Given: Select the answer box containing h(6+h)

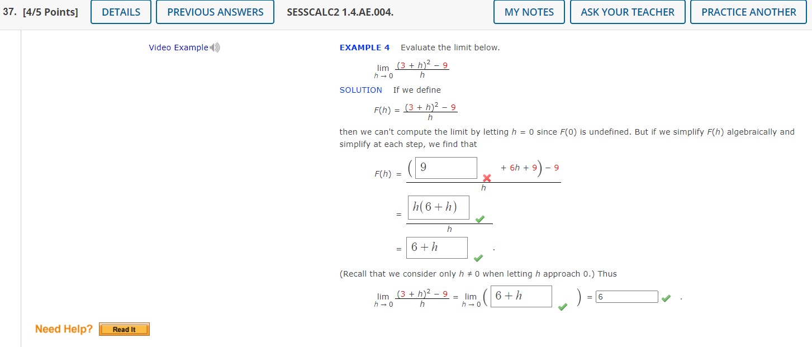Looking at the screenshot, I should coord(437,207).
